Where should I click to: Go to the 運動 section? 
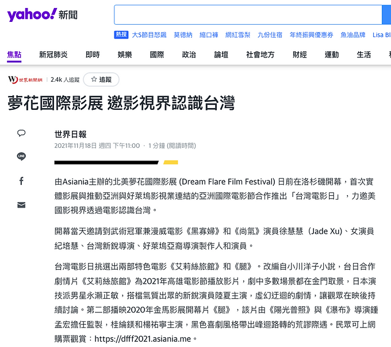(332, 55)
